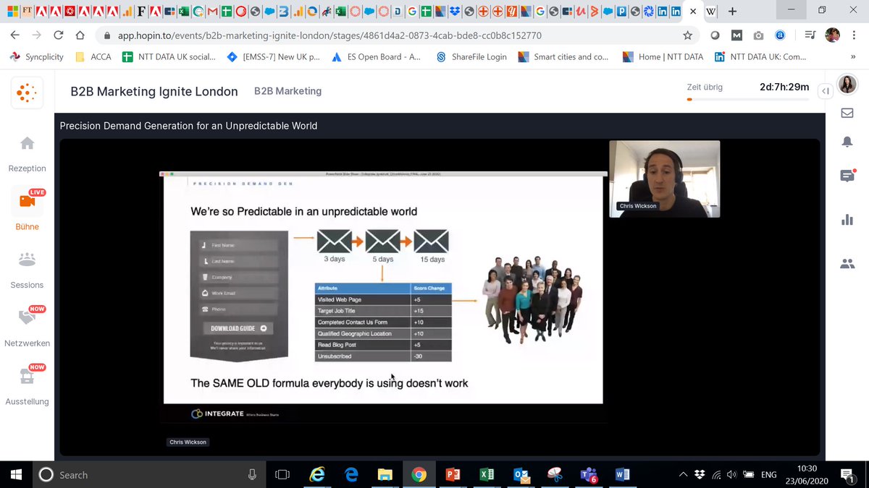Open the ShareFile Login bookmark
The image size is (869, 488).
click(471, 56)
